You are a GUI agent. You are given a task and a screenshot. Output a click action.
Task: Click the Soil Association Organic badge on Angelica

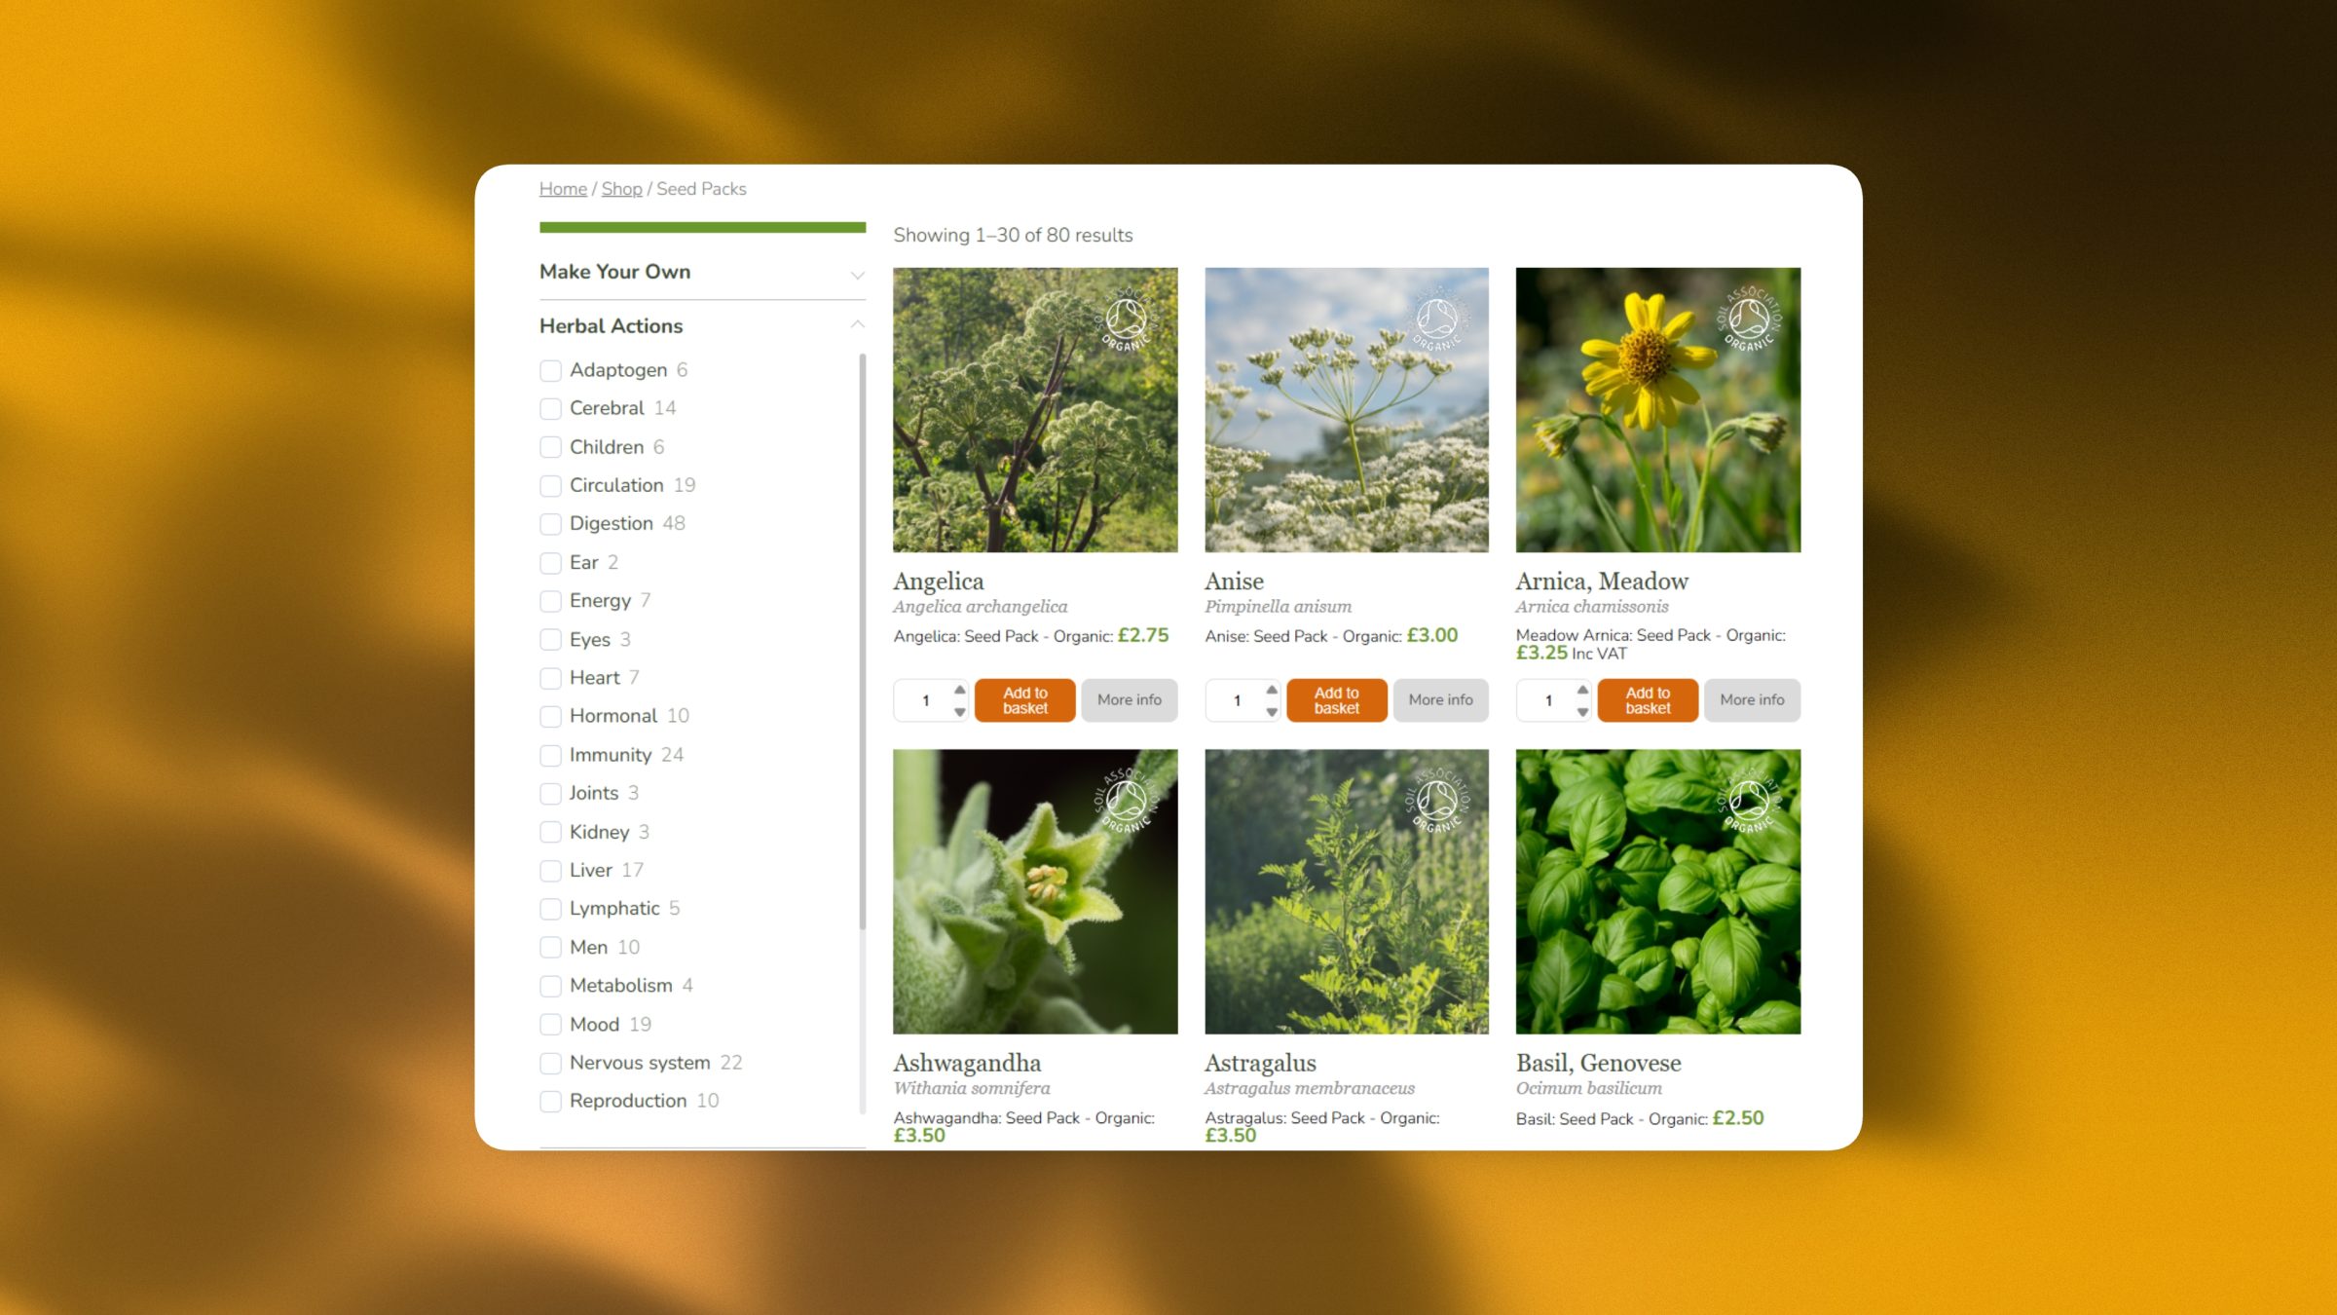click(1126, 320)
